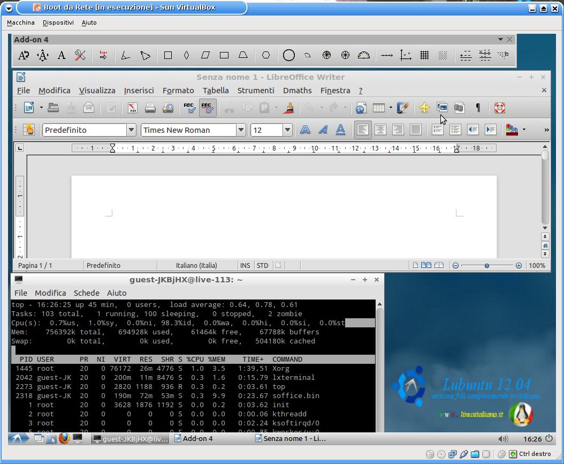Toggle Underline formatting button
564x464 pixels.
[340, 130]
